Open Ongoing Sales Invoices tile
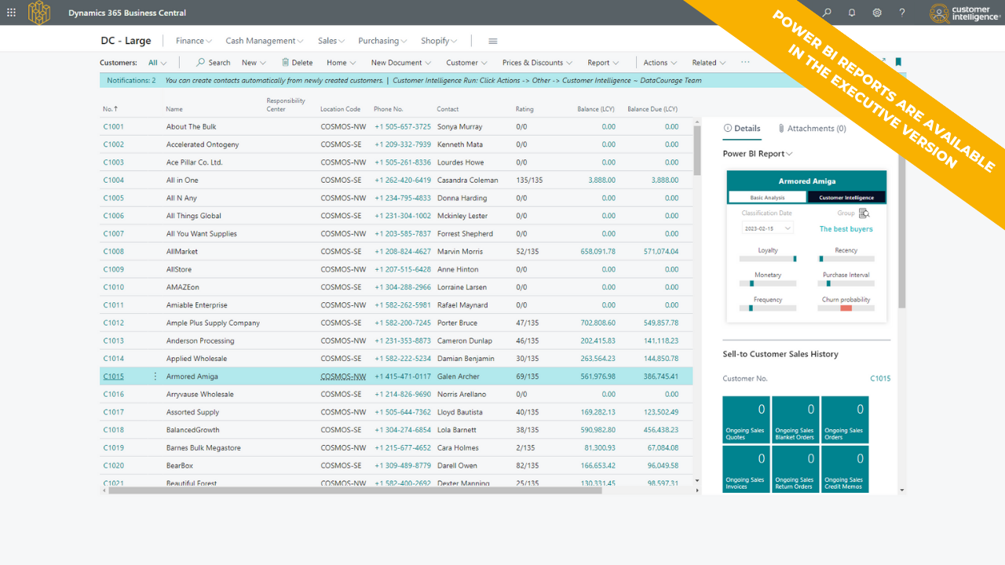Image resolution: width=1005 pixels, height=565 pixels. [746, 468]
